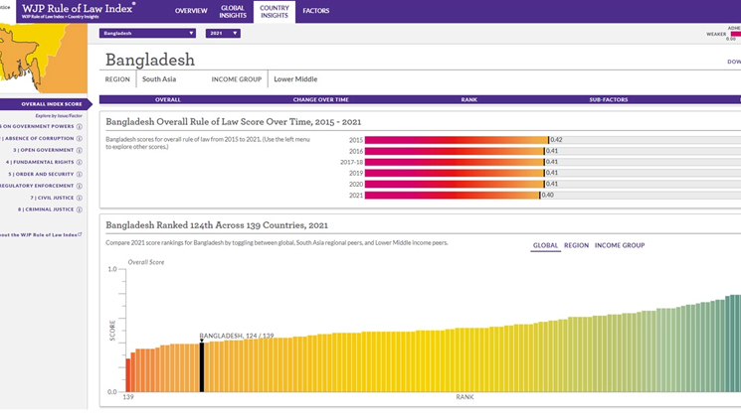Image resolution: width=741 pixels, height=417 pixels.
Task: Open the 2021 year dropdown
Action: (222, 33)
